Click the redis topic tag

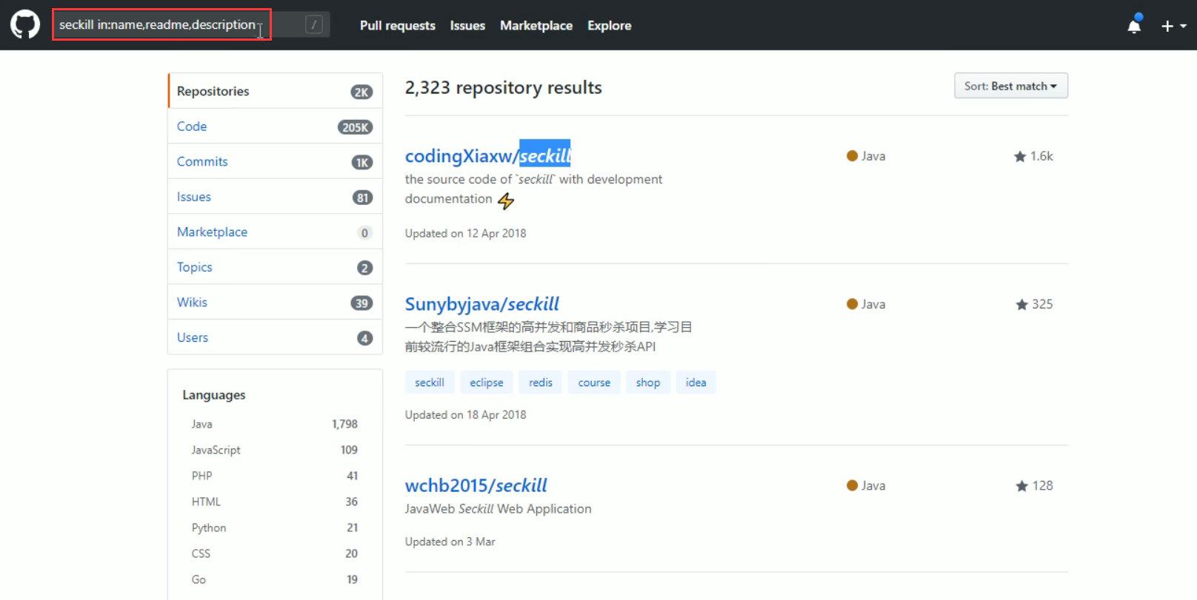coord(541,382)
